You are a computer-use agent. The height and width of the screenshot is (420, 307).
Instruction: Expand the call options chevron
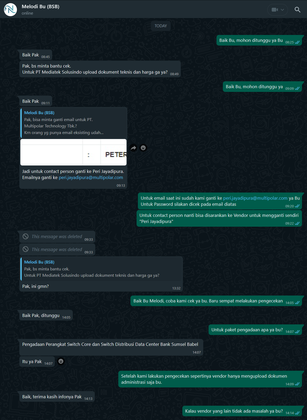tap(282, 10)
